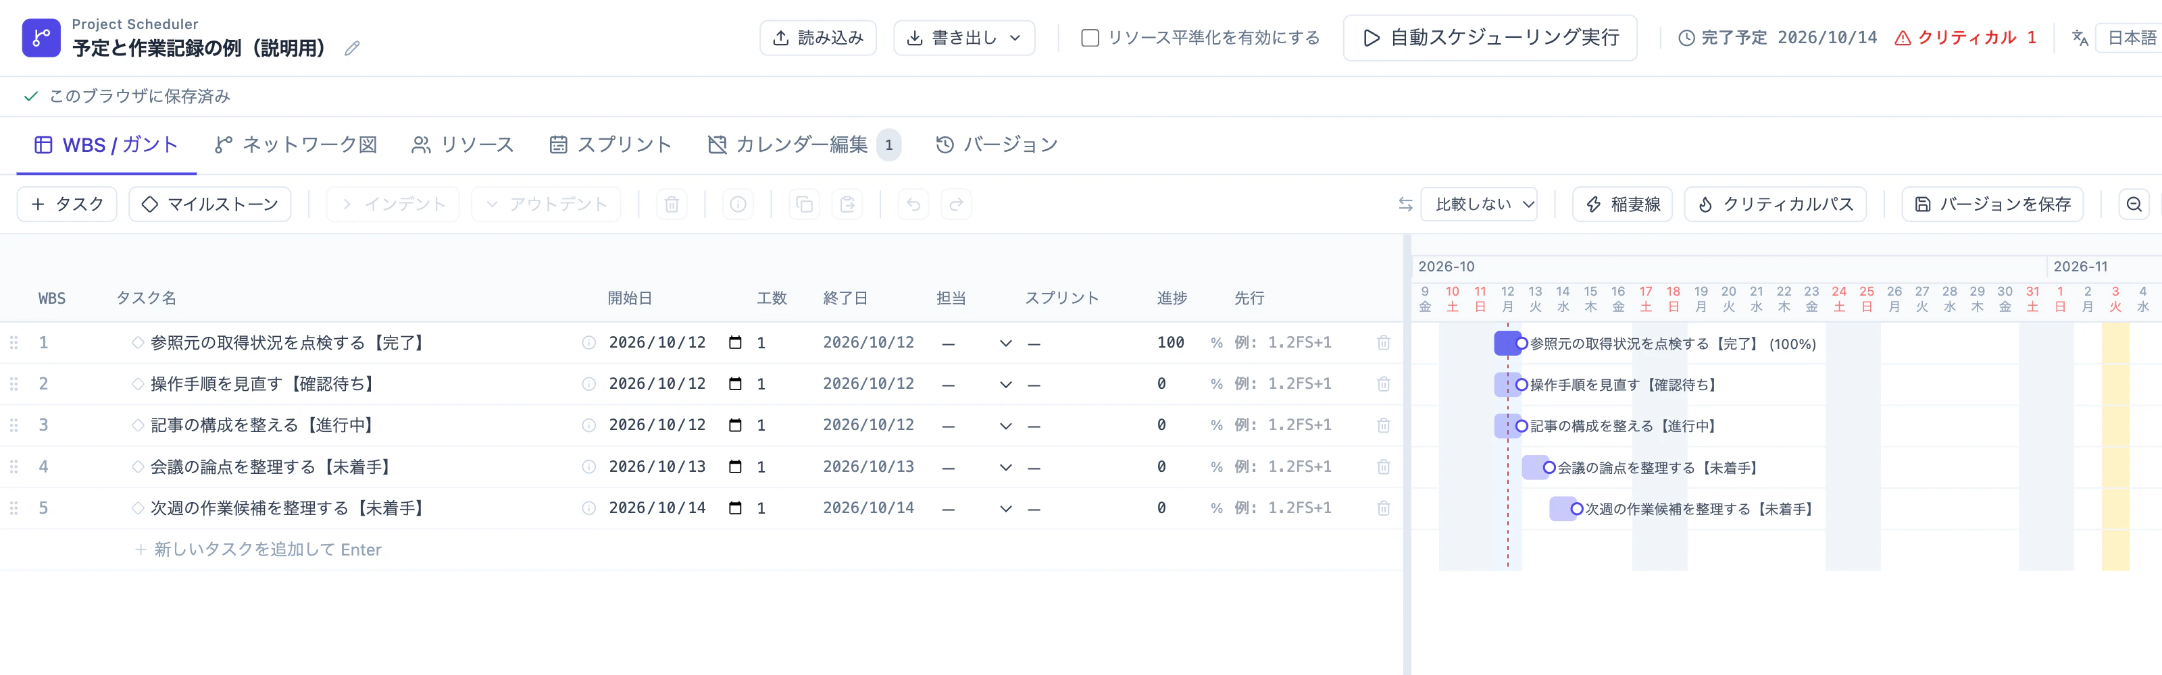Click the Gantt bar for 次週の作業候補を整理する
This screenshot has height=675, width=2162.
pos(1563,508)
